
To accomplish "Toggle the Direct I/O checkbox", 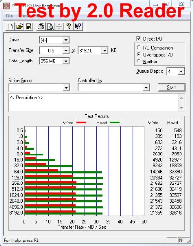I will point(138,39).
